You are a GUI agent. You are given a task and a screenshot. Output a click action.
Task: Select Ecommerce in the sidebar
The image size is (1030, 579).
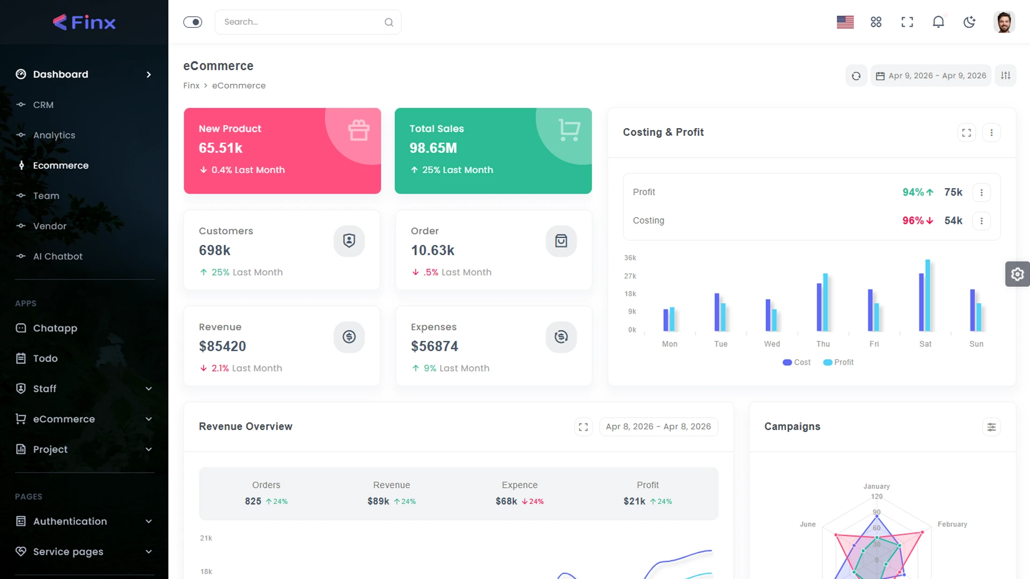coord(61,166)
